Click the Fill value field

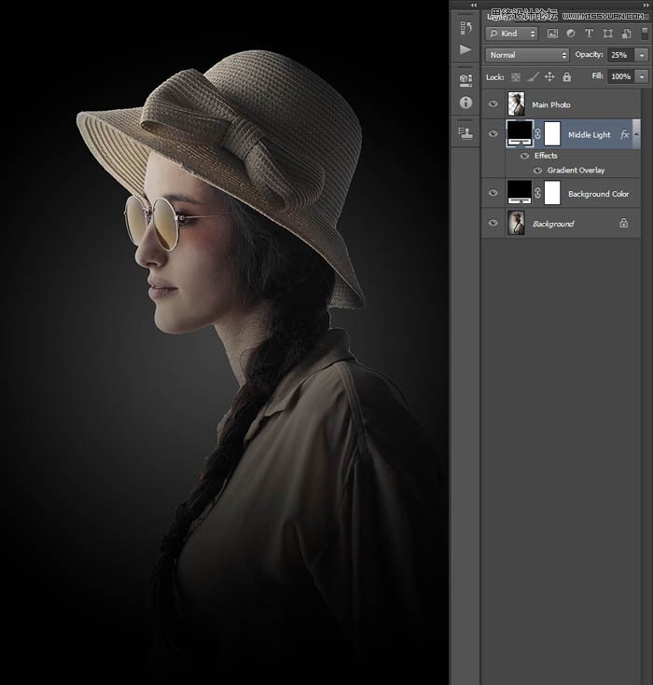(620, 77)
